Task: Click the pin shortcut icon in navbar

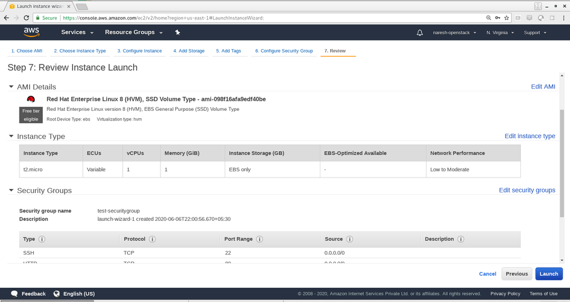Action: click(178, 33)
